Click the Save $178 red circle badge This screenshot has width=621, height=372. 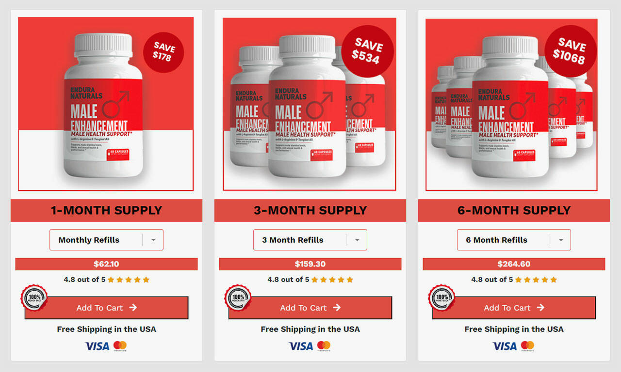pos(163,52)
